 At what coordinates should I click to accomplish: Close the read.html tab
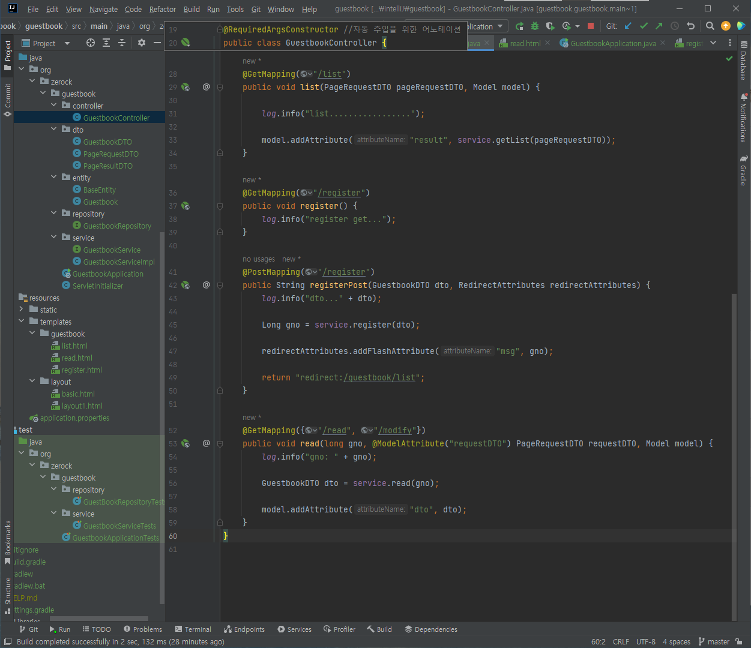(547, 43)
